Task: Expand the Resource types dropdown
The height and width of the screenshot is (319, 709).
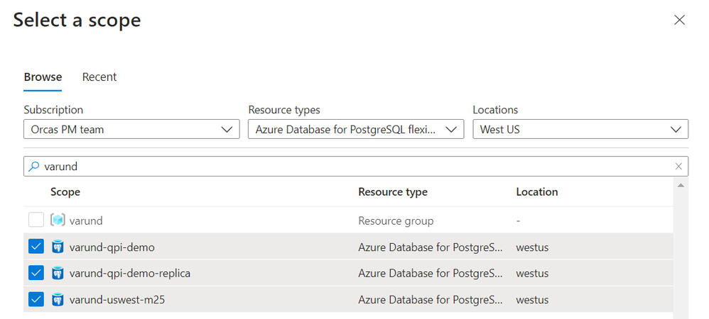Action: pos(355,130)
